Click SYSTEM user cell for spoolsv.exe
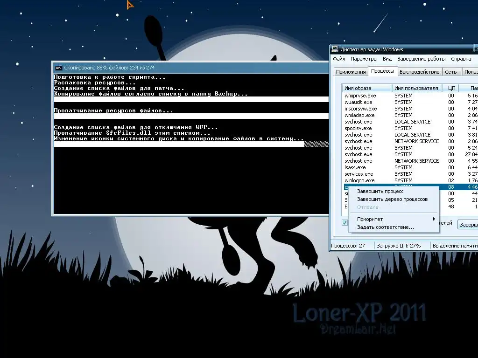 tap(403, 128)
